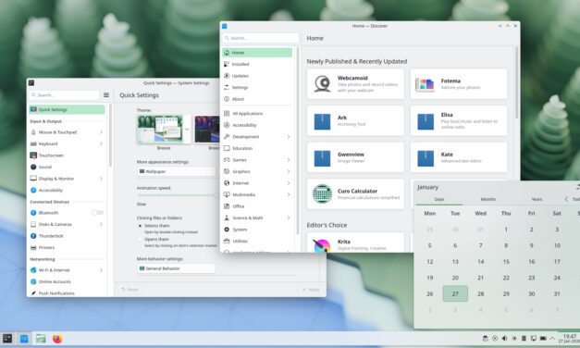Screen dimensions: 580x348
Task: Open Settings in Discover sidebar
Action: tap(257, 87)
